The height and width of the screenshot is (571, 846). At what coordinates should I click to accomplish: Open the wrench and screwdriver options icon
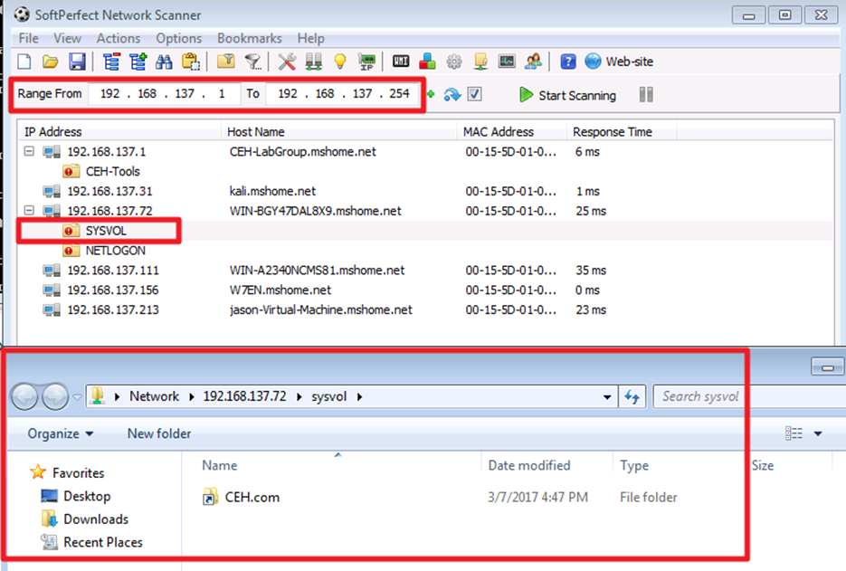coord(287,62)
